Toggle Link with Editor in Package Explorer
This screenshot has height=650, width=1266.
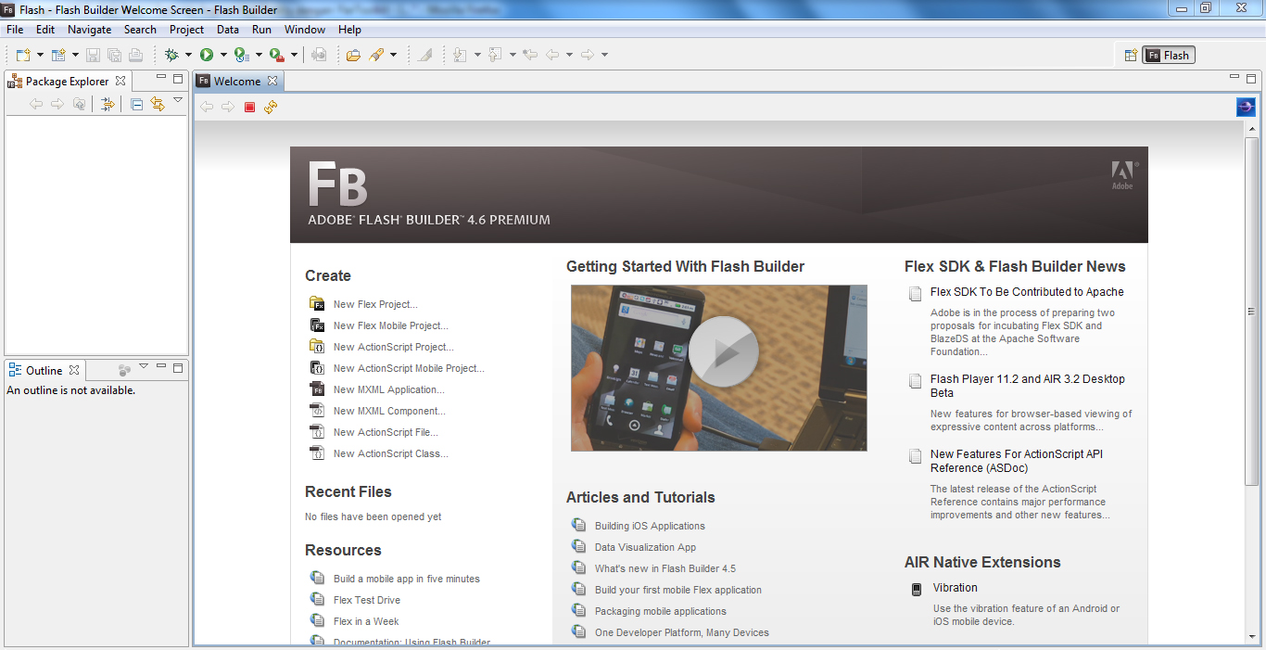pos(158,104)
